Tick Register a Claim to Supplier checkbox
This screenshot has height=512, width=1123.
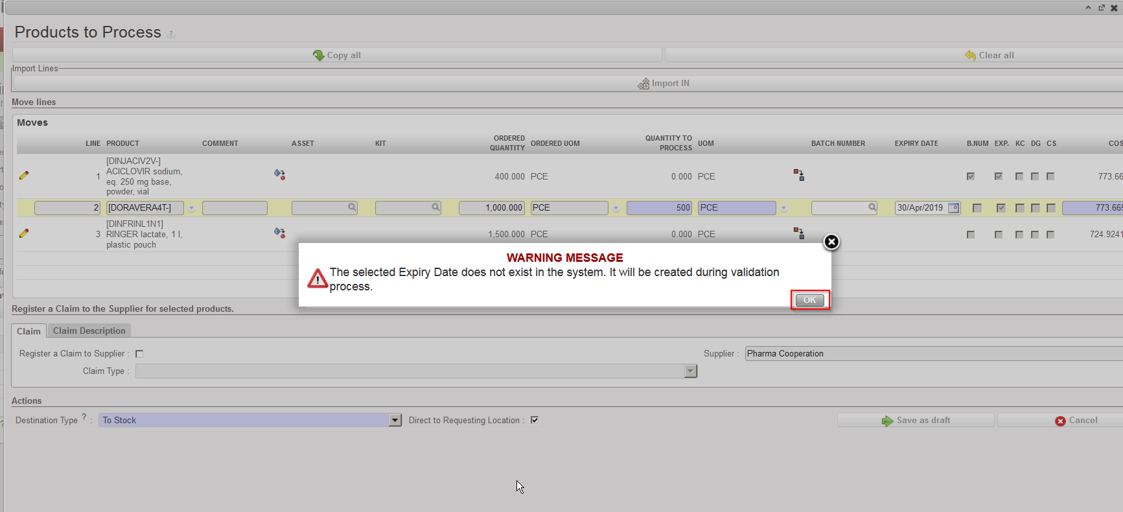coord(139,354)
